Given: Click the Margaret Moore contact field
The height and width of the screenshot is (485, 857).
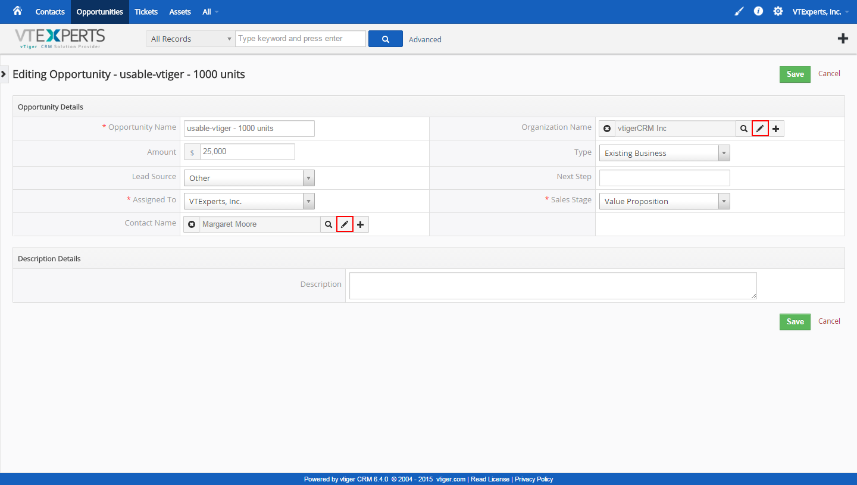Looking at the screenshot, I should pos(260,224).
